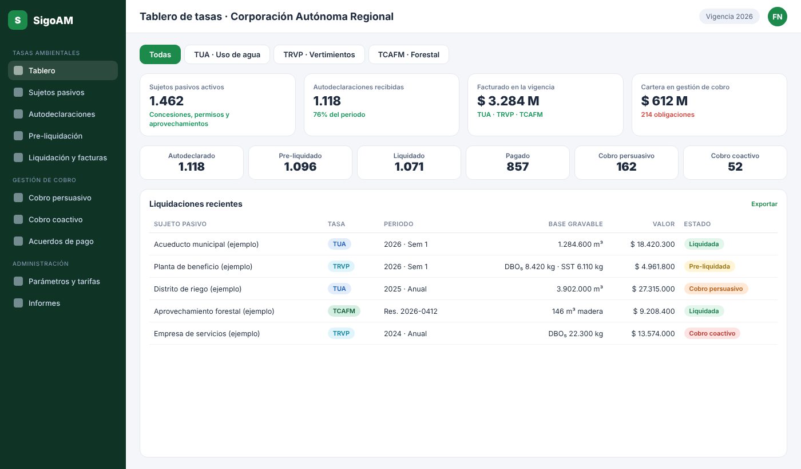Click the Autodeclaraciones sidebar icon
801x469 pixels.
(x=18, y=114)
